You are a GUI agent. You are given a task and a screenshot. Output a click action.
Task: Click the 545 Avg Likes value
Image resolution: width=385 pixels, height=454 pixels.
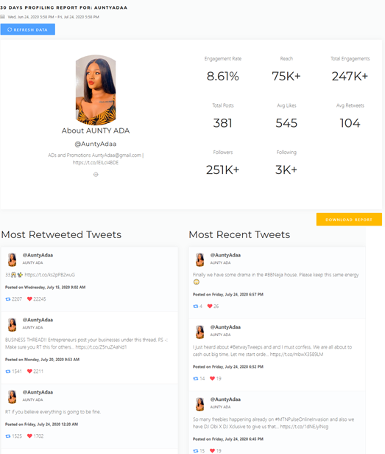pos(286,123)
